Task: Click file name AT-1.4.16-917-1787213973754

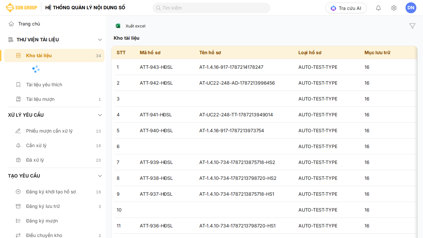Action: 232,131
